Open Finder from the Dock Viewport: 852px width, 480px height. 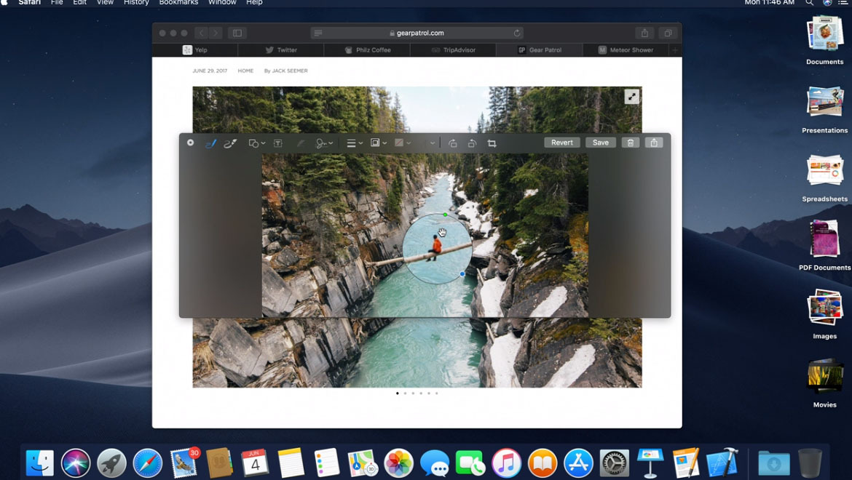click(x=40, y=463)
